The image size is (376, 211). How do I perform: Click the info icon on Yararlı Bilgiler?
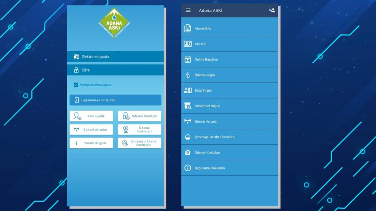tap(77, 143)
